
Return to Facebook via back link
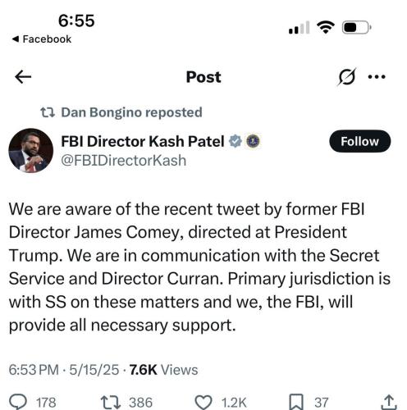(42, 39)
